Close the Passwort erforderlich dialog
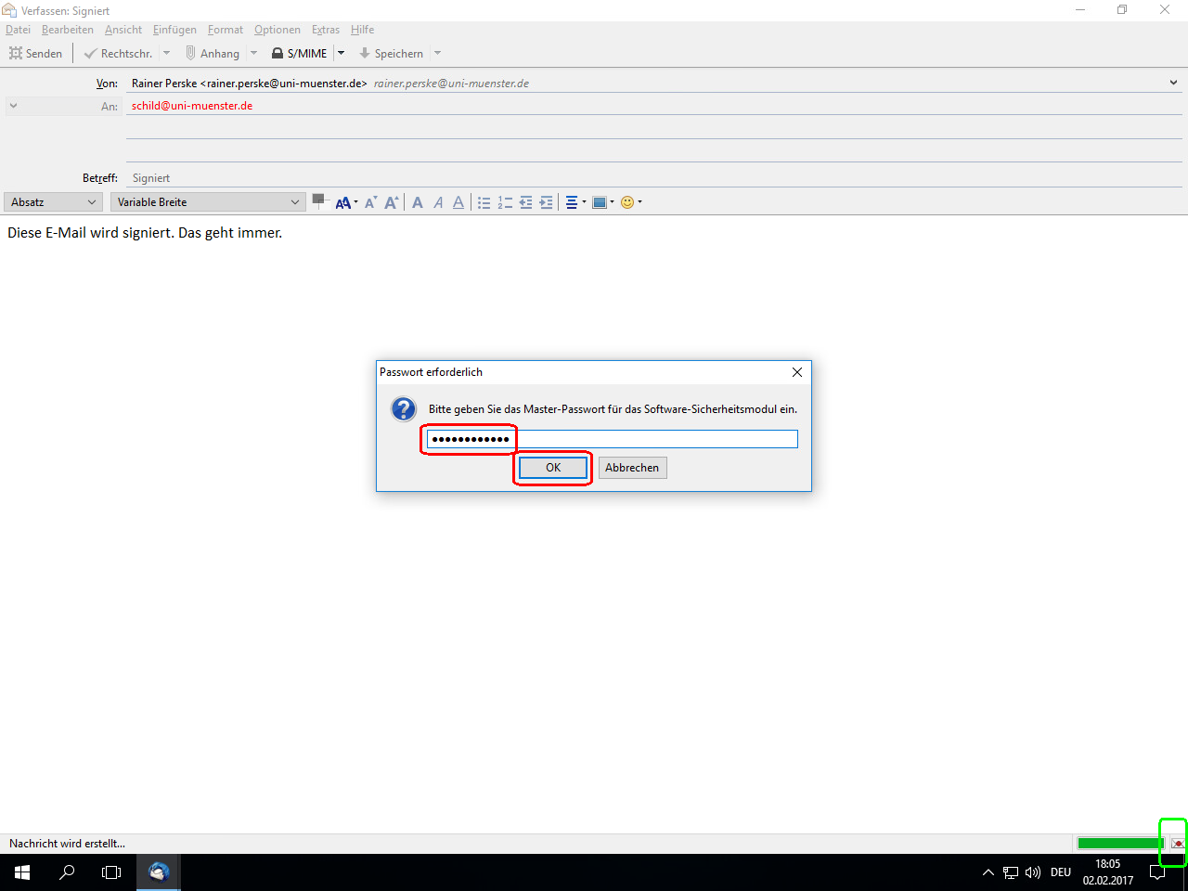Image resolution: width=1188 pixels, height=891 pixels. pos(796,372)
